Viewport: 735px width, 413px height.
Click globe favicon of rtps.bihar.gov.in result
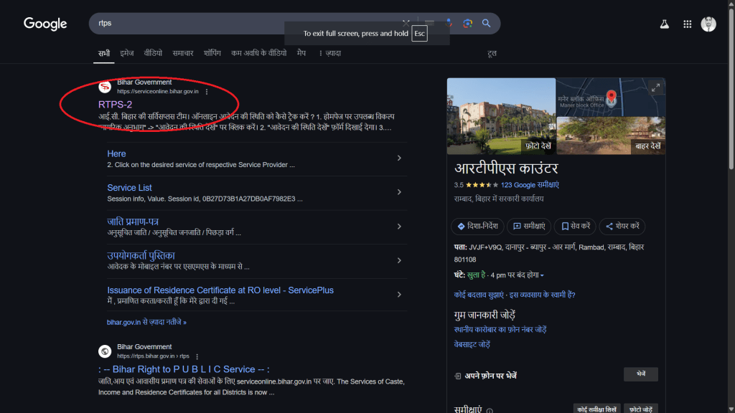(105, 351)
